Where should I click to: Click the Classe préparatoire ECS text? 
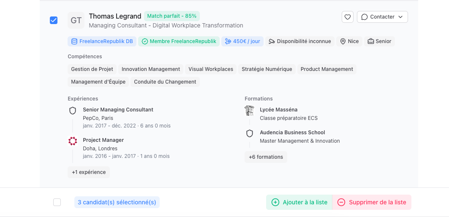click(288, 118)
